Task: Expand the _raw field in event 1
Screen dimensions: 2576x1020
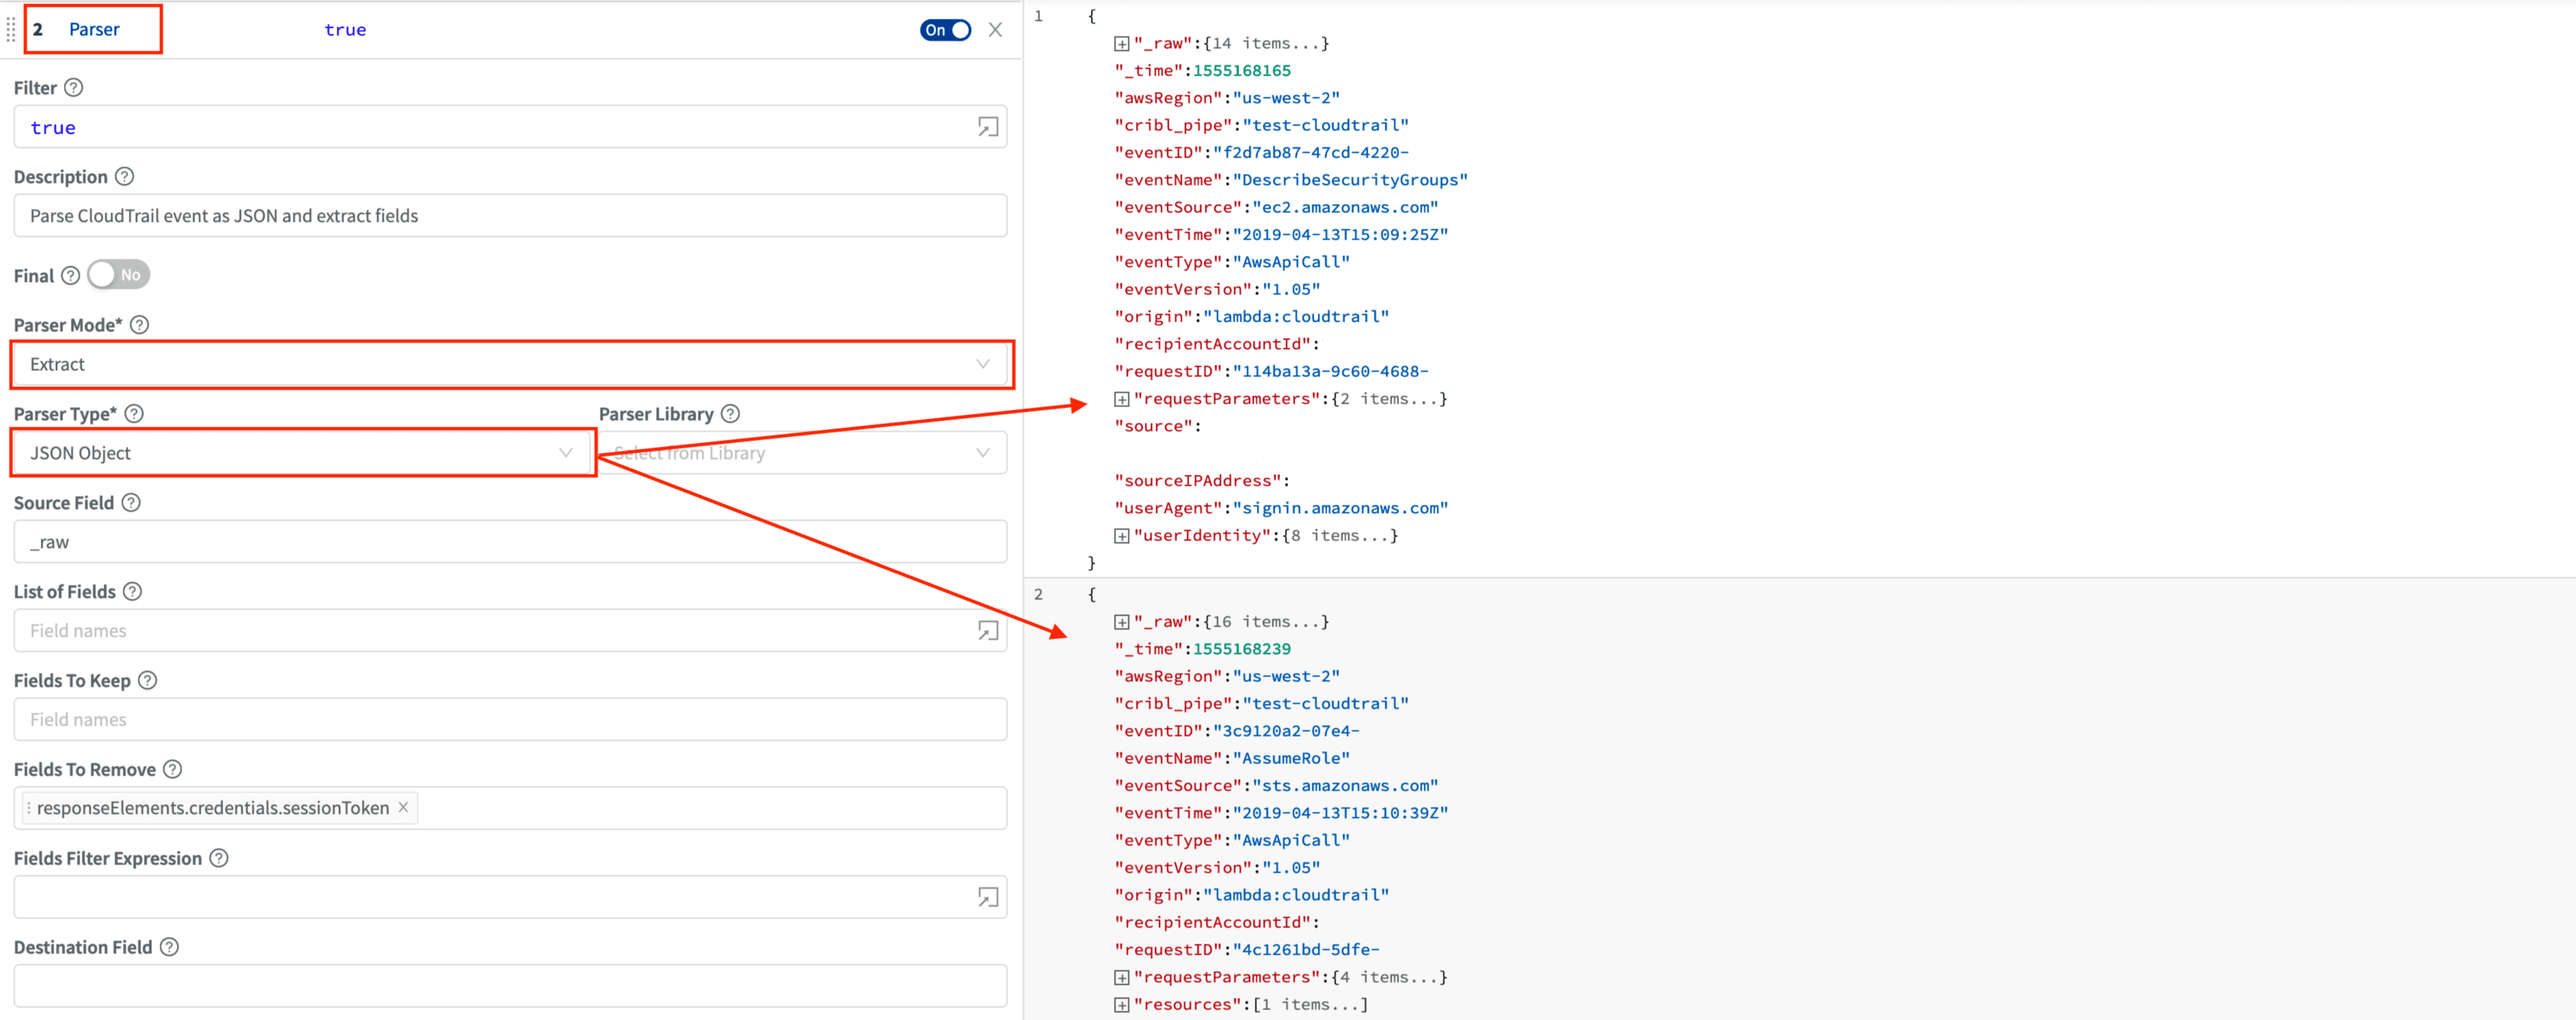Action: (x=1121, y=44)
